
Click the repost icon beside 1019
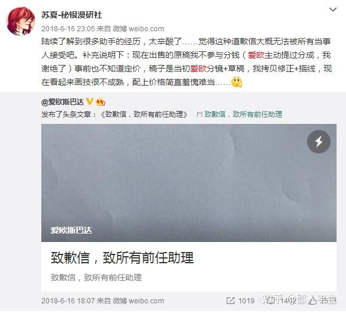pos(231,301)
